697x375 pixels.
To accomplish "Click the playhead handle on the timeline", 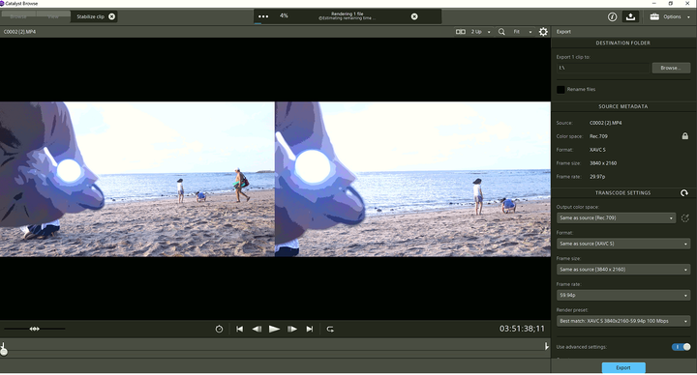I will [x=4, y=352].
